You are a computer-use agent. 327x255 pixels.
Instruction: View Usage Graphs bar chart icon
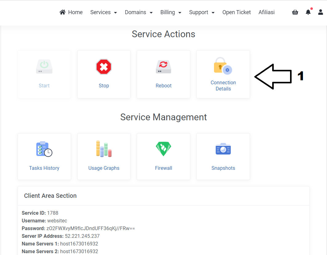coord(104,149)
